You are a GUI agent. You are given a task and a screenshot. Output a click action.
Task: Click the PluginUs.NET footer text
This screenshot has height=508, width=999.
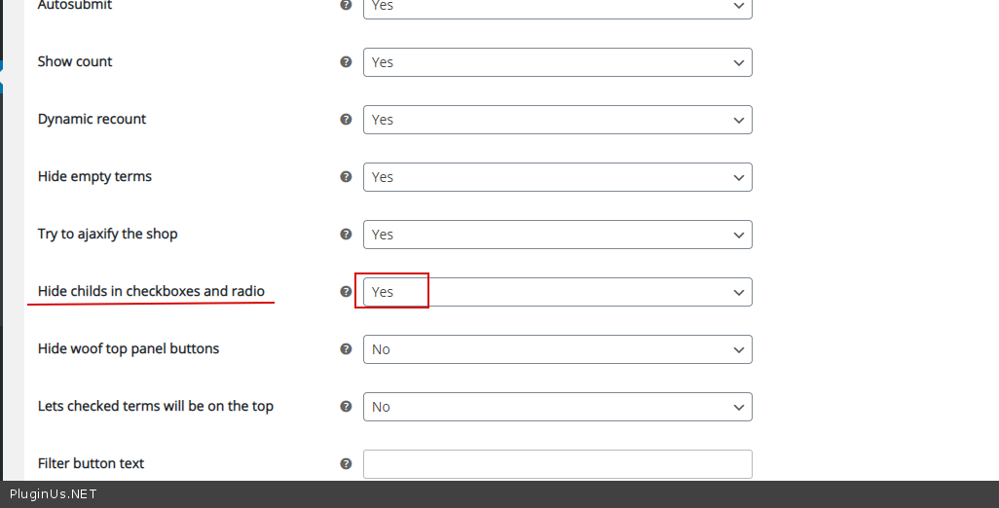coord(53,494)
